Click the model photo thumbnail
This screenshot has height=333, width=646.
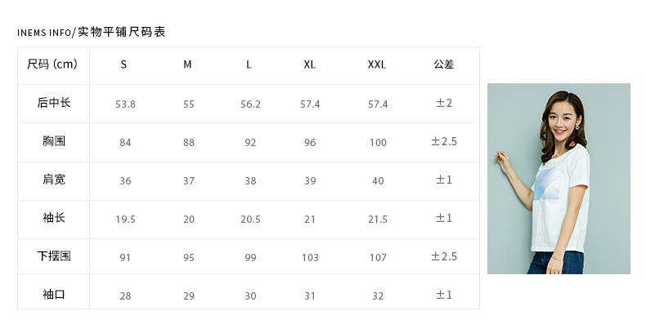(559, 179)
